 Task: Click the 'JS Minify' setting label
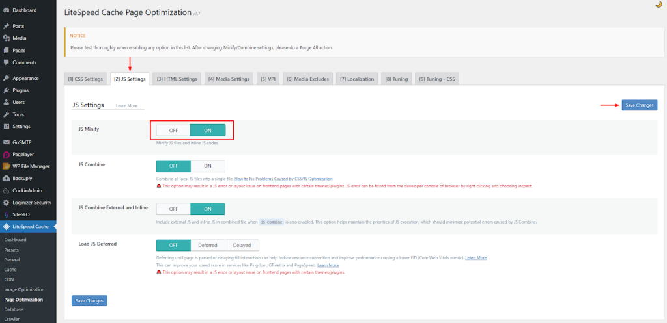[x=89, y=129]
